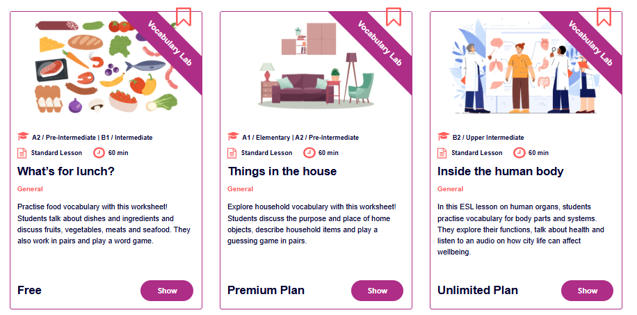Bookmark the What's for lunch? lesson
Viewport: 637px width, 315px height.
(x=184, y=16)
